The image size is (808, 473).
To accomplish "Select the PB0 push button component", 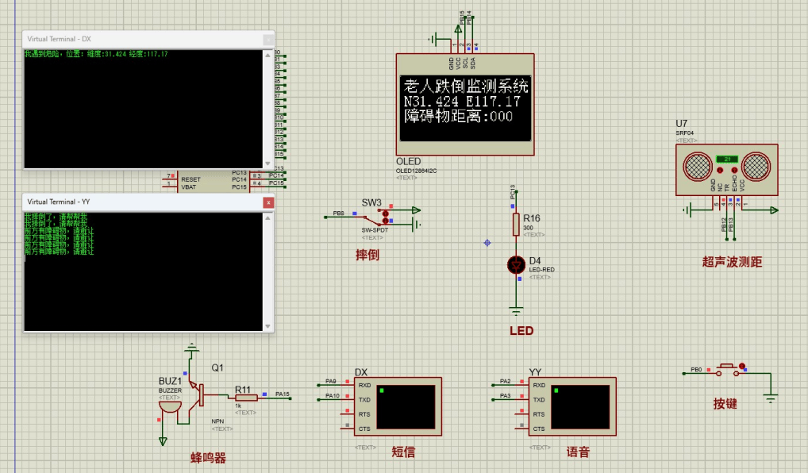I will point(728,367).
